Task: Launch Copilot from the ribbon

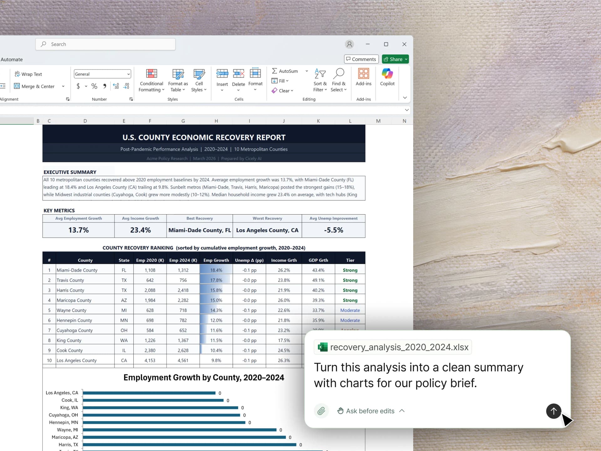Action: click(x=387, y=78)
